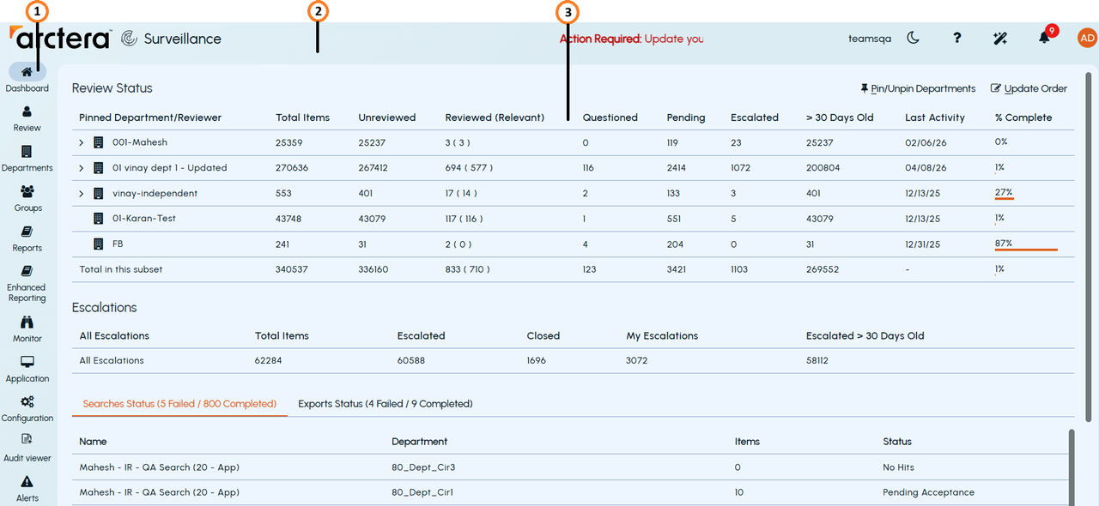
Task: Switch to Searches Status tab
Action: pos(179,403)
